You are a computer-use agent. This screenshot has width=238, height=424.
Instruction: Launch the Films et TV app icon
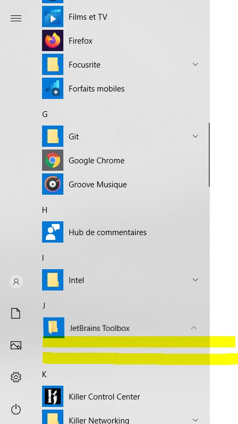(x=53, y=17)
